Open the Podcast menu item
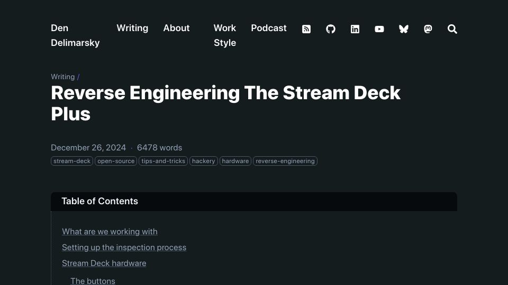 click(x=269, y=28)
